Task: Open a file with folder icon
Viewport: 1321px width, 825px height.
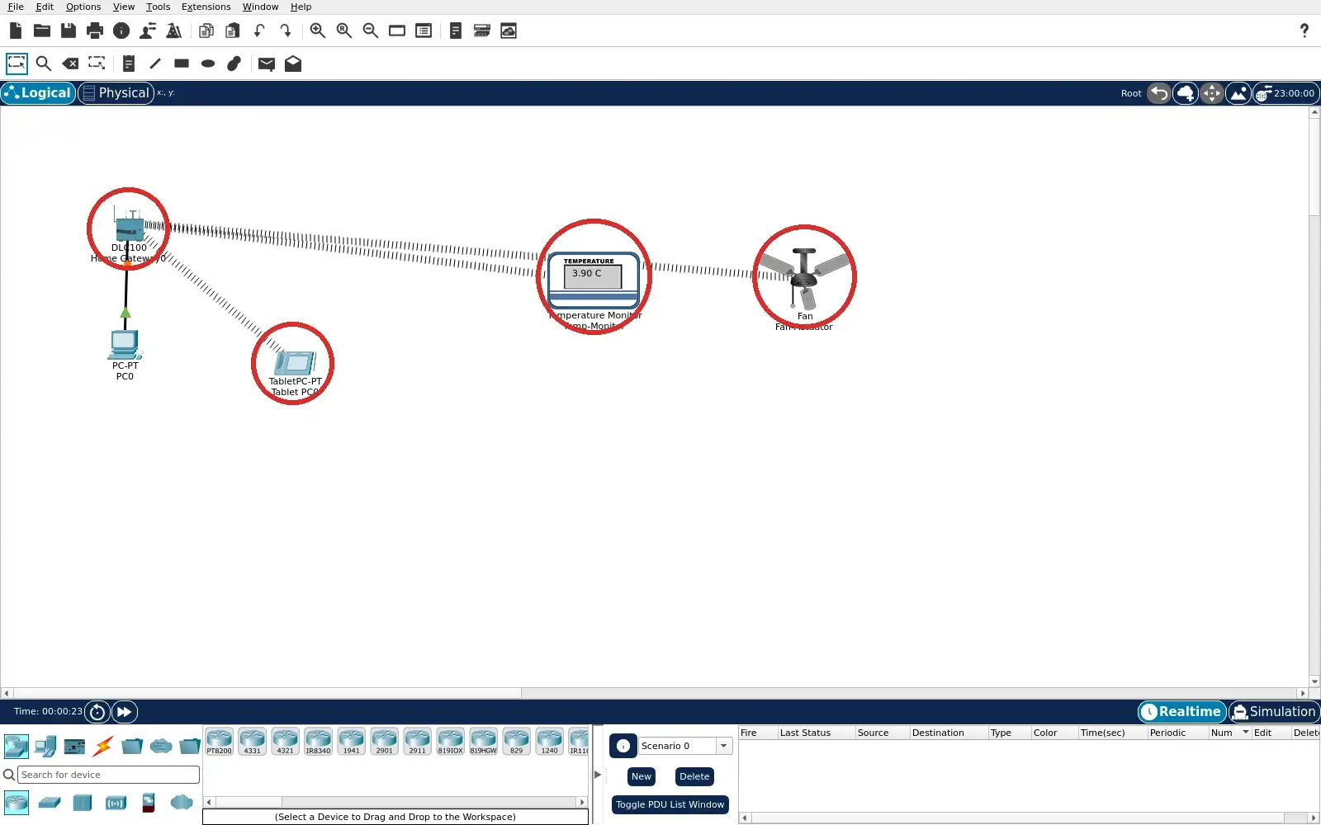Action: point(42,31)
